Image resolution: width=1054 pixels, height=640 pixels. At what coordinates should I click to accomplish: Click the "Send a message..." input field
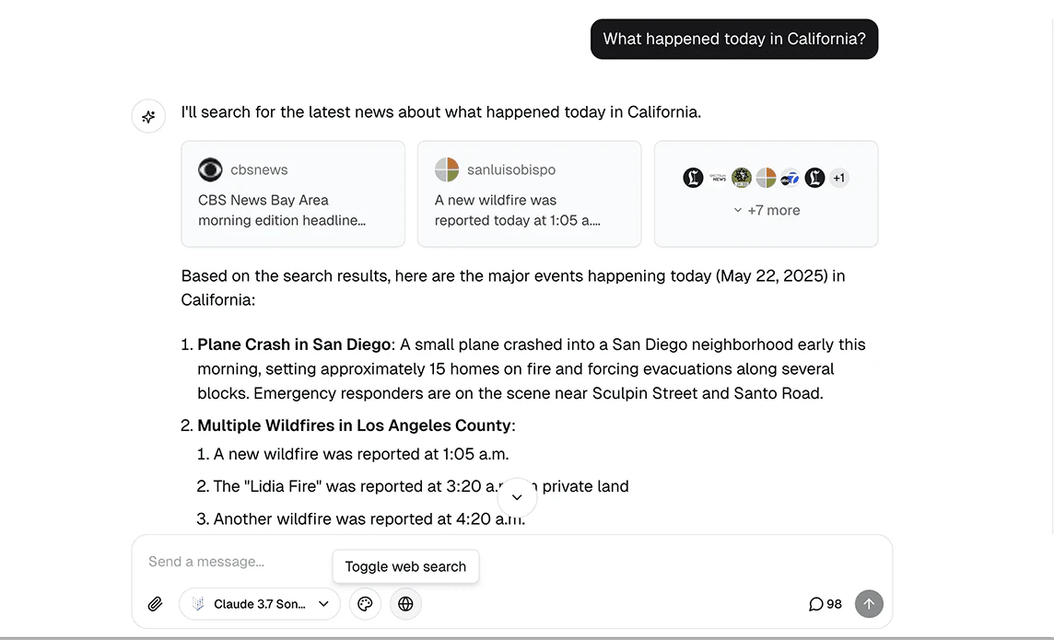[x=461, y=562]
